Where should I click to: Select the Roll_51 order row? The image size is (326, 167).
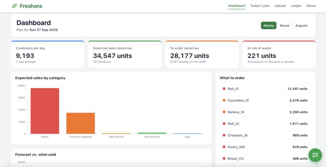pyautogui.click(x=265, y=89)
